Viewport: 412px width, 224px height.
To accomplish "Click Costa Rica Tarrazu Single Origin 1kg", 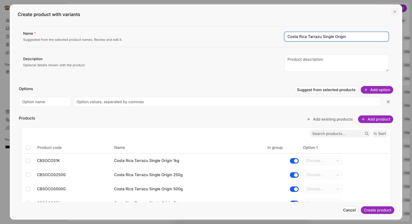I will [146, 161].
